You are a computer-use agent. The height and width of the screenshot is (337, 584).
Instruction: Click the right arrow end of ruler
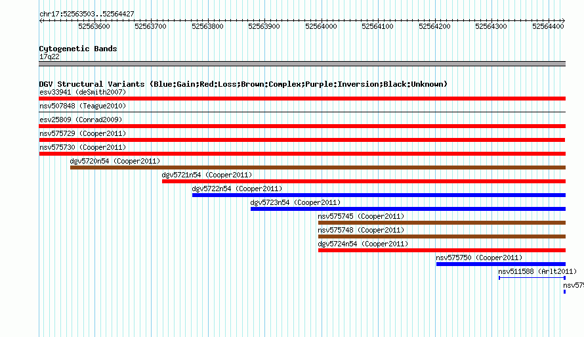pos(564,20)
